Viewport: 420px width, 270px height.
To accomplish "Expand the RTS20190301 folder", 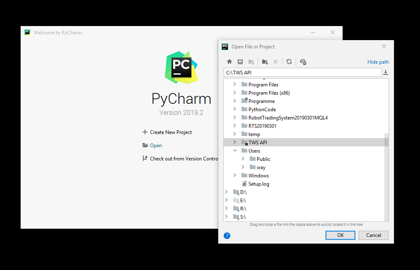I will point(234,126).
